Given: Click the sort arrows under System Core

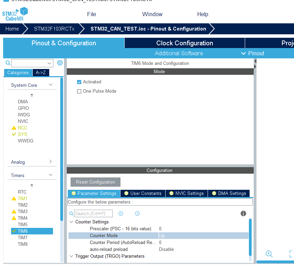Looking at the screenshot, I should pos(32,95).
